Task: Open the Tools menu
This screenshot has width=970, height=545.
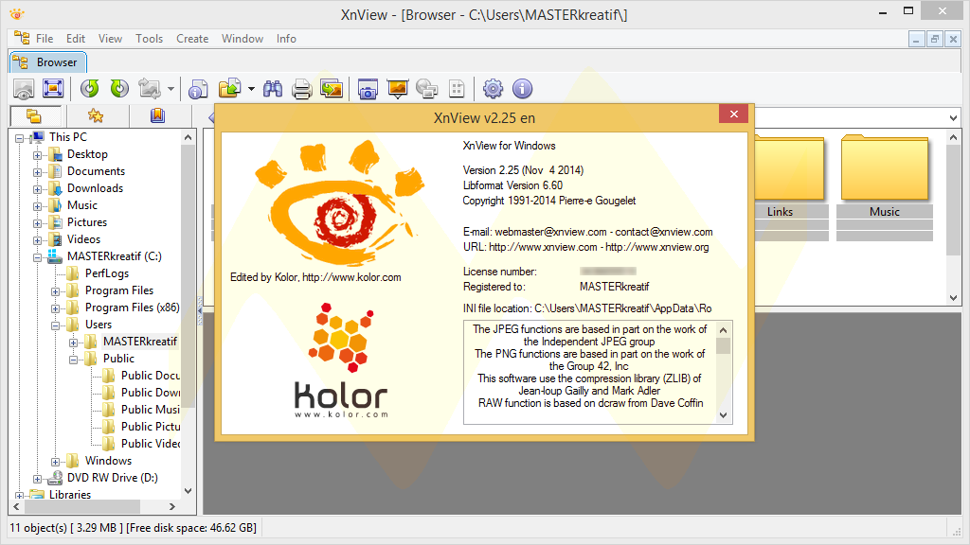Action: [x=149, y=38]
